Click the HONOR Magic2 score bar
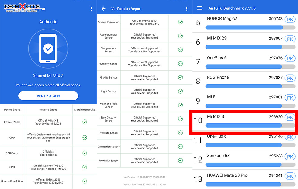This screenshot has width=298, height=189. click(250, 28)
